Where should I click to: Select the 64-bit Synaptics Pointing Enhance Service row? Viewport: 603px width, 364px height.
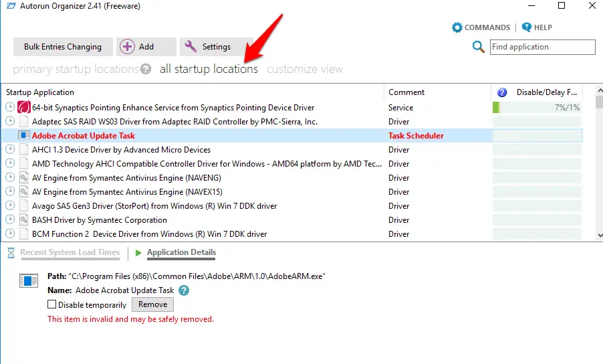coord(292,107)
